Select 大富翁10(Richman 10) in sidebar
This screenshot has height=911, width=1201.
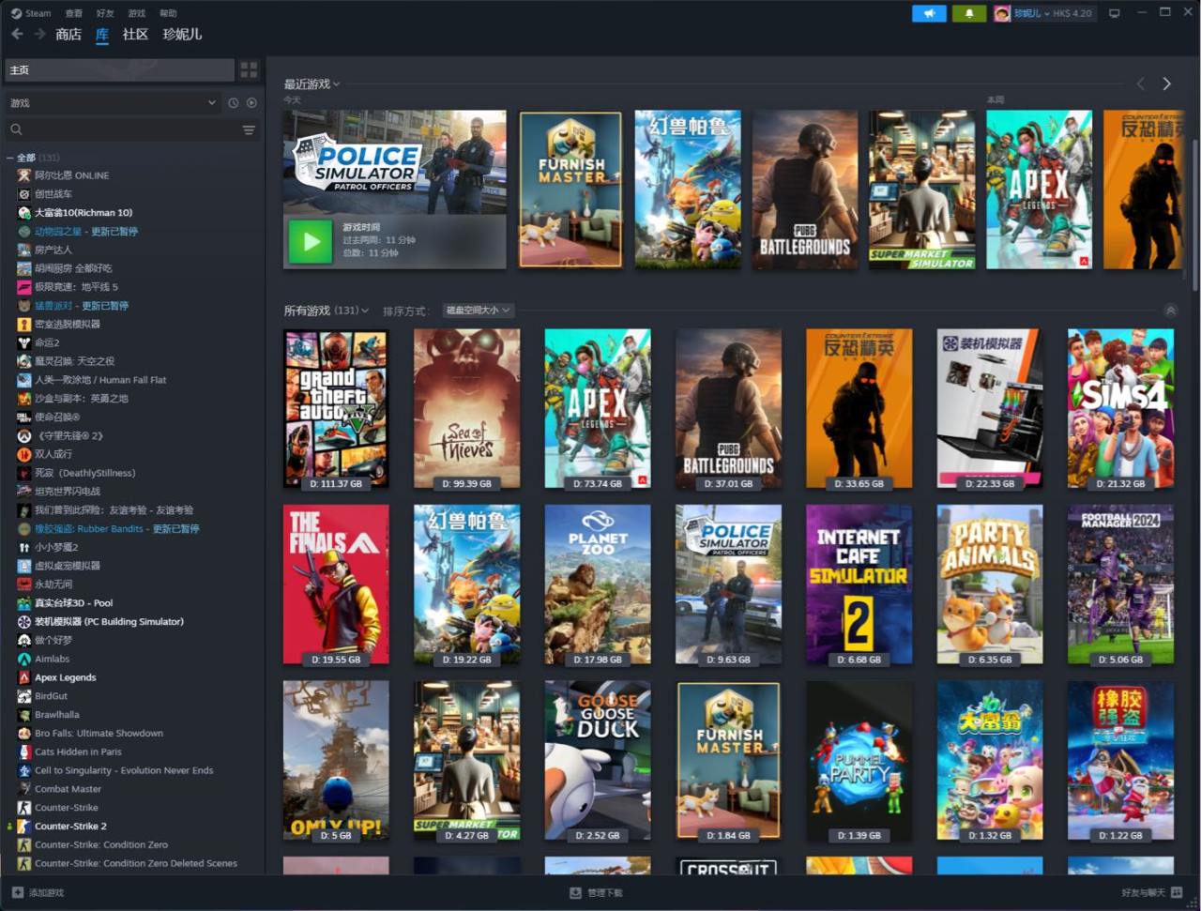coord(84,213)
